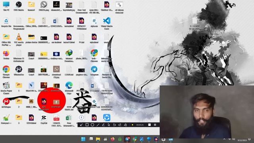Click the recording elapsed time display
The image size is (254, 143).
pos(140,125)
